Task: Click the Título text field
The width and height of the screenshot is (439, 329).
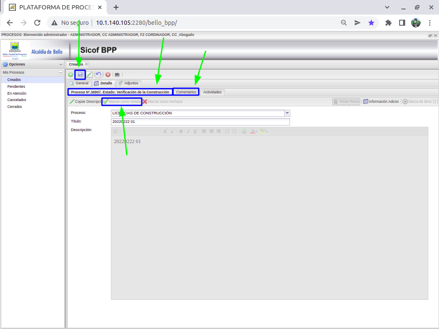Action: pos(200,122)
